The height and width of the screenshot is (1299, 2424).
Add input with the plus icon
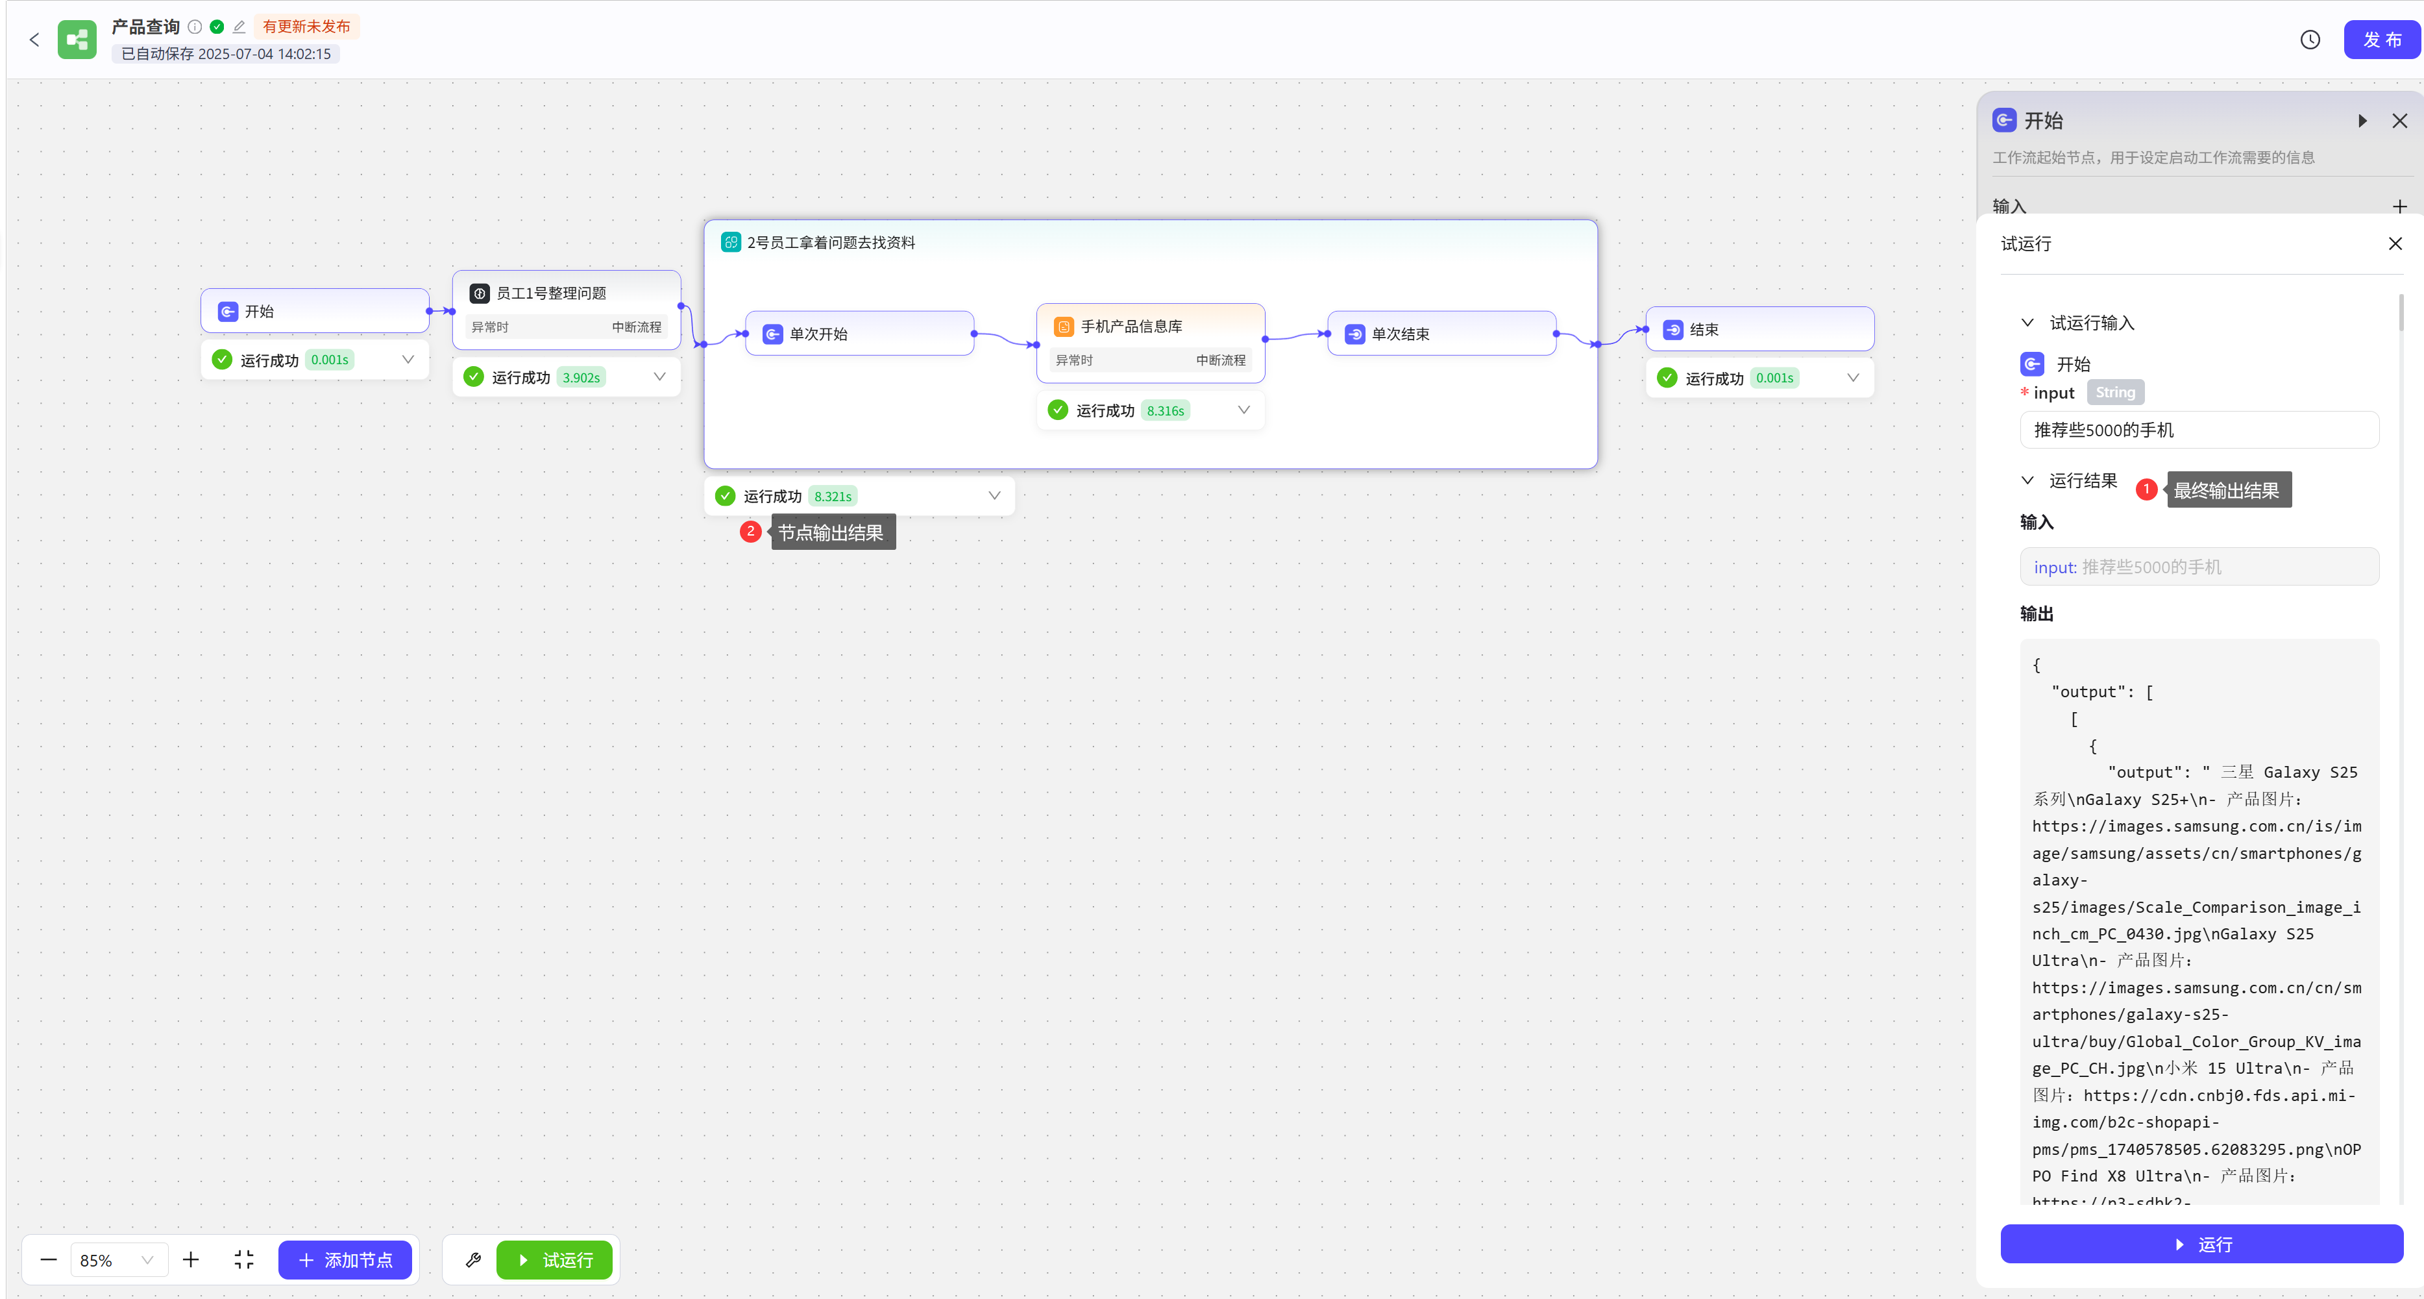coord(2399,206)
